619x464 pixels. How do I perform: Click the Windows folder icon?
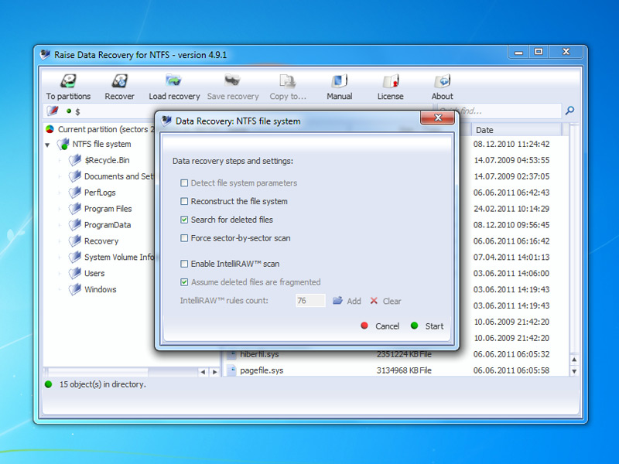tap(74, 289)
